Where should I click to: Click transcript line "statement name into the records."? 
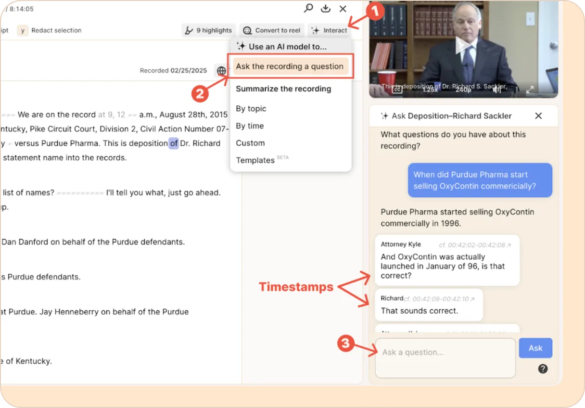(x=65, y=158)
